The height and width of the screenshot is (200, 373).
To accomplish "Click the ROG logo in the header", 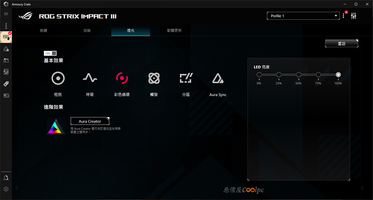I will 26,16.
